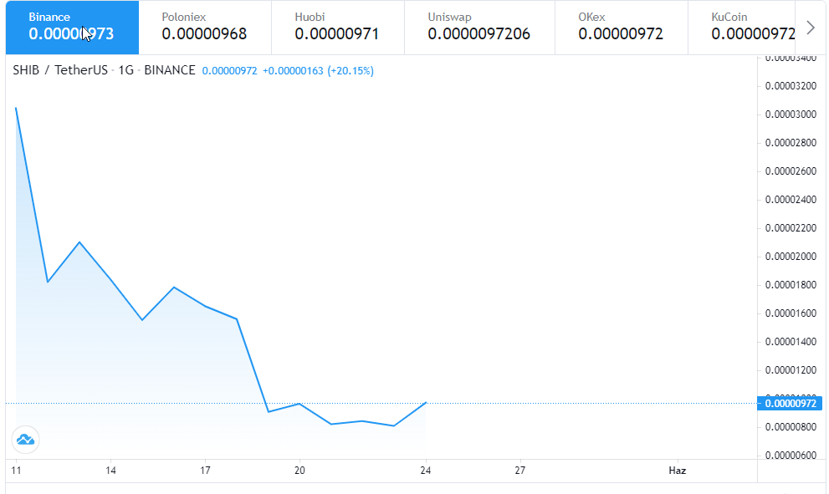Click the Haz month label on time axis
Viewport: 829px width, 494px height.
click(x=678, y=471)
